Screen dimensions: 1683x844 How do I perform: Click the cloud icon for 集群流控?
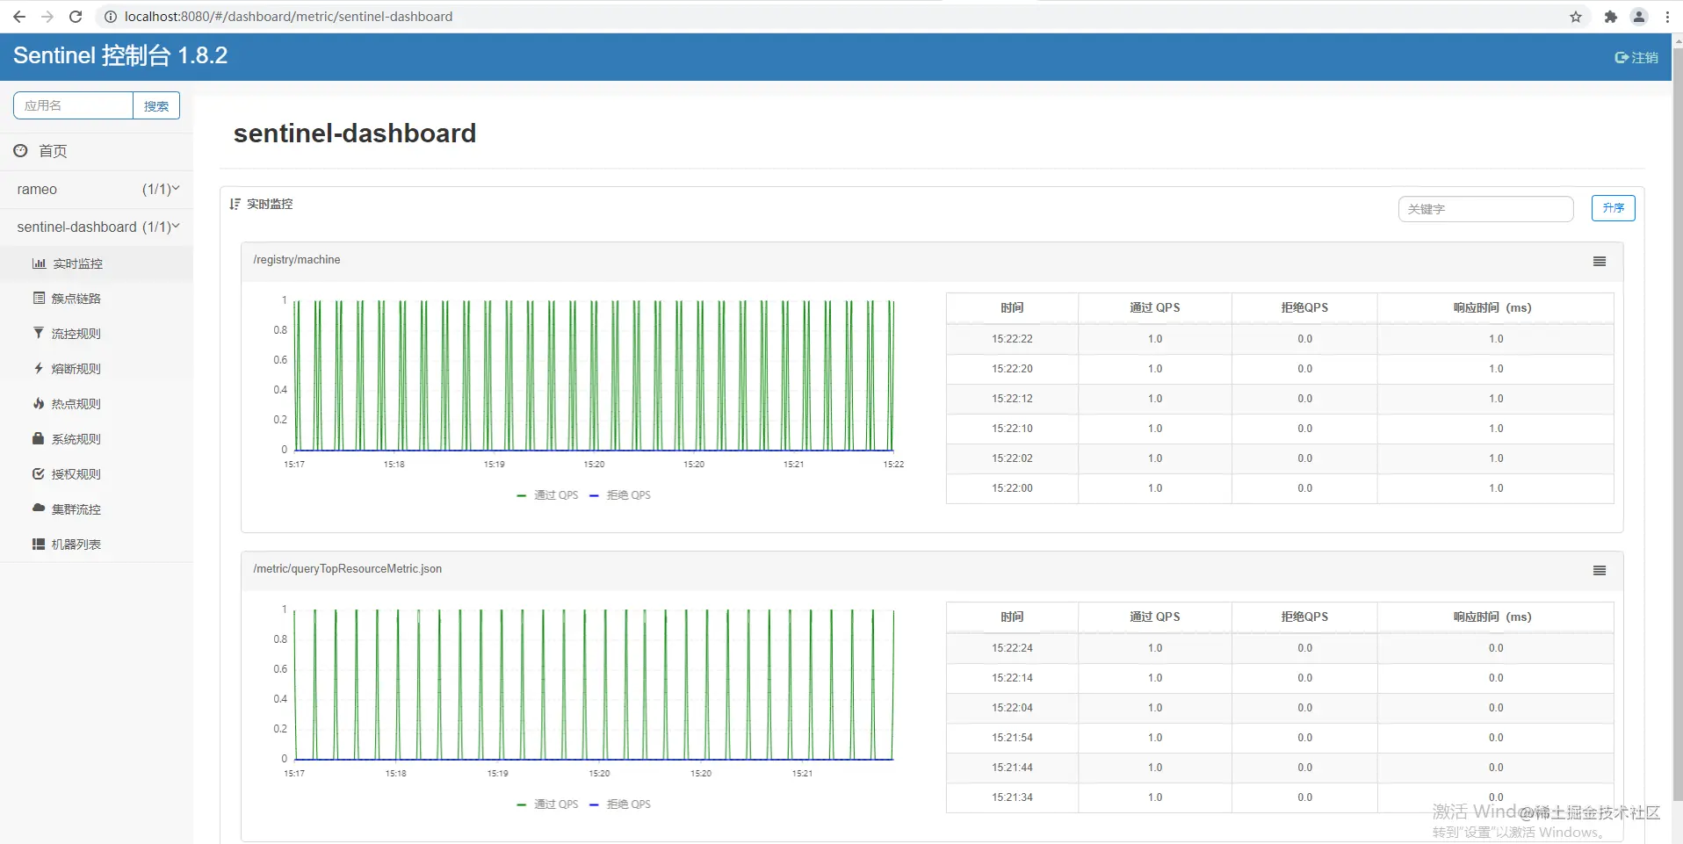pyautogui.click(x=39, y=509)
